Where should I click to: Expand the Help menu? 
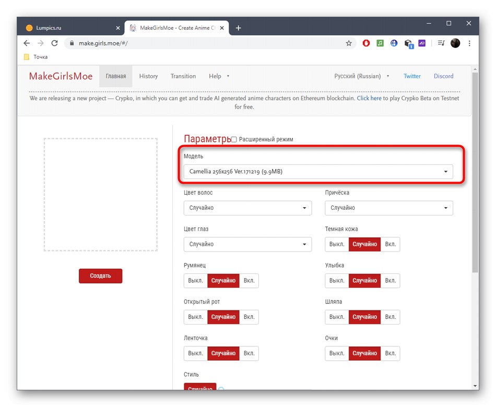coord(219,76)
